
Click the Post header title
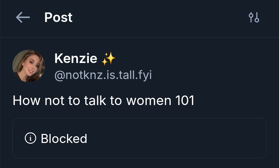pos(58,18)
